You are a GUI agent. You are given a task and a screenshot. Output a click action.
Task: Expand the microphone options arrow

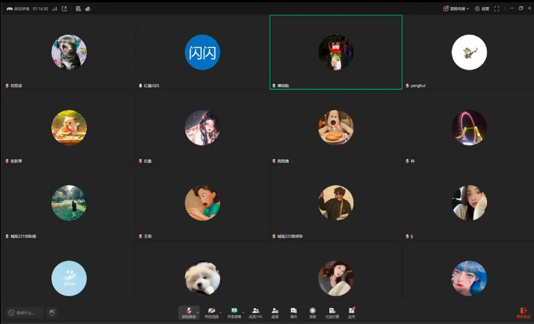tap(198, 312)
